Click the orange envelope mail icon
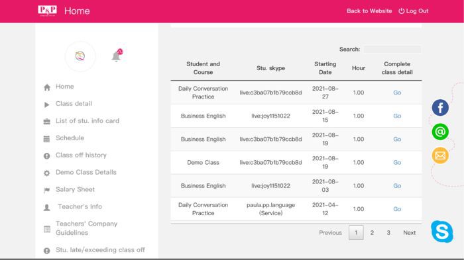This screenshot has width=464, height=260. point(440,155)
